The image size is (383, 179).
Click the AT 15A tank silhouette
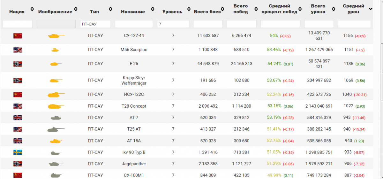click(56, 141)
